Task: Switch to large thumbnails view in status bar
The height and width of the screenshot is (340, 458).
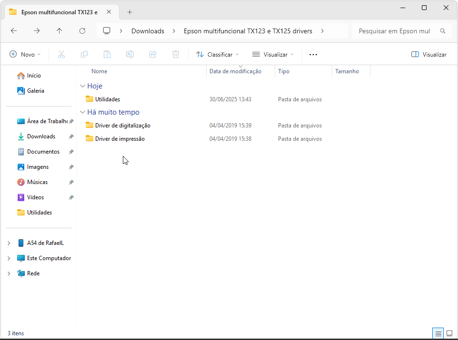Action: point(449,333)
